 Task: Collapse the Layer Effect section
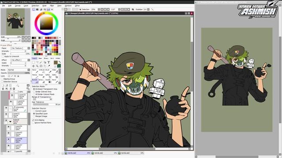[x=1, y=45]
